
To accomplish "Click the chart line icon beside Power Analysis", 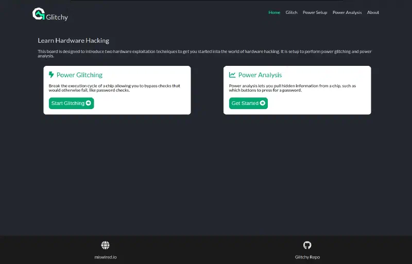I will [232, 75].
